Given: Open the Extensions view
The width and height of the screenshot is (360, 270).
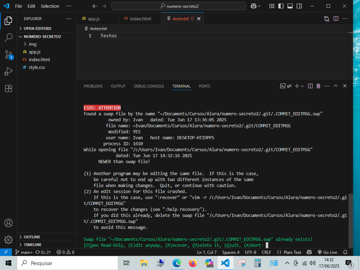Looking at the screenshot, I should pos(8,88).
